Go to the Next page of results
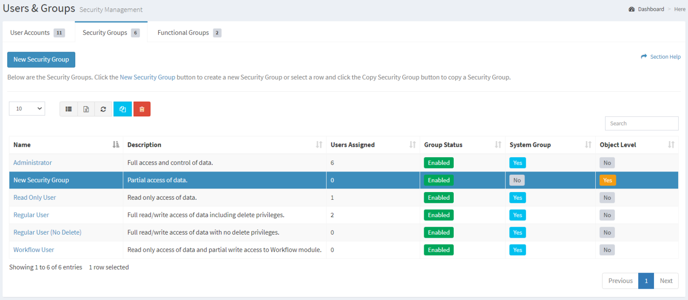Screen dimensions: 688x300 666,280
